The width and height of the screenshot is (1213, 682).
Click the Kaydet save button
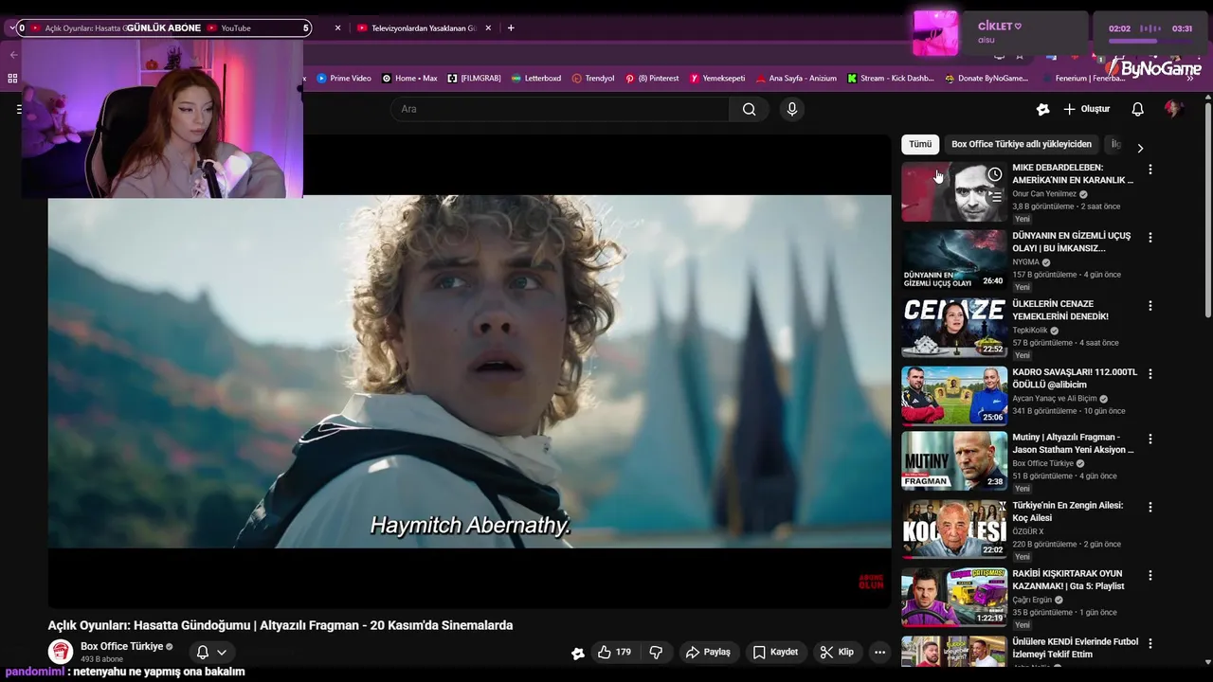[775, 652]
